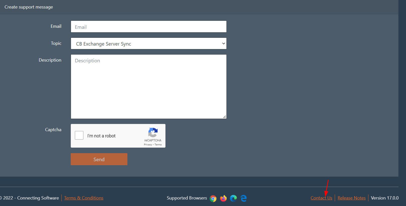Click the Topic field label

[56, 43]
